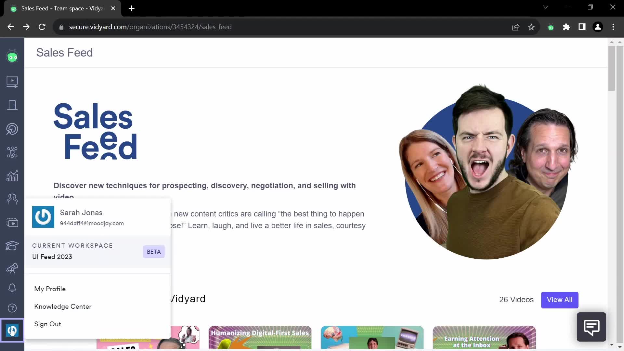Open the chat support widget
This screenshot has width=624, height=351.
point(591,327)
